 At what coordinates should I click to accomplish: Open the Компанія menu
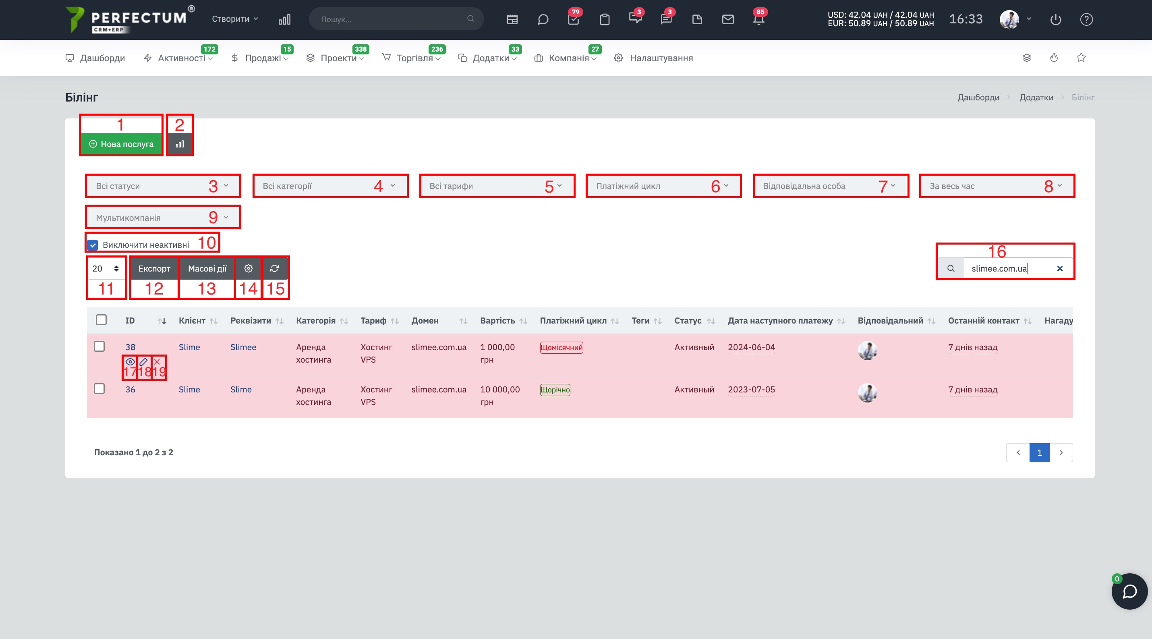pyautogui.click(x=565, y=58)
